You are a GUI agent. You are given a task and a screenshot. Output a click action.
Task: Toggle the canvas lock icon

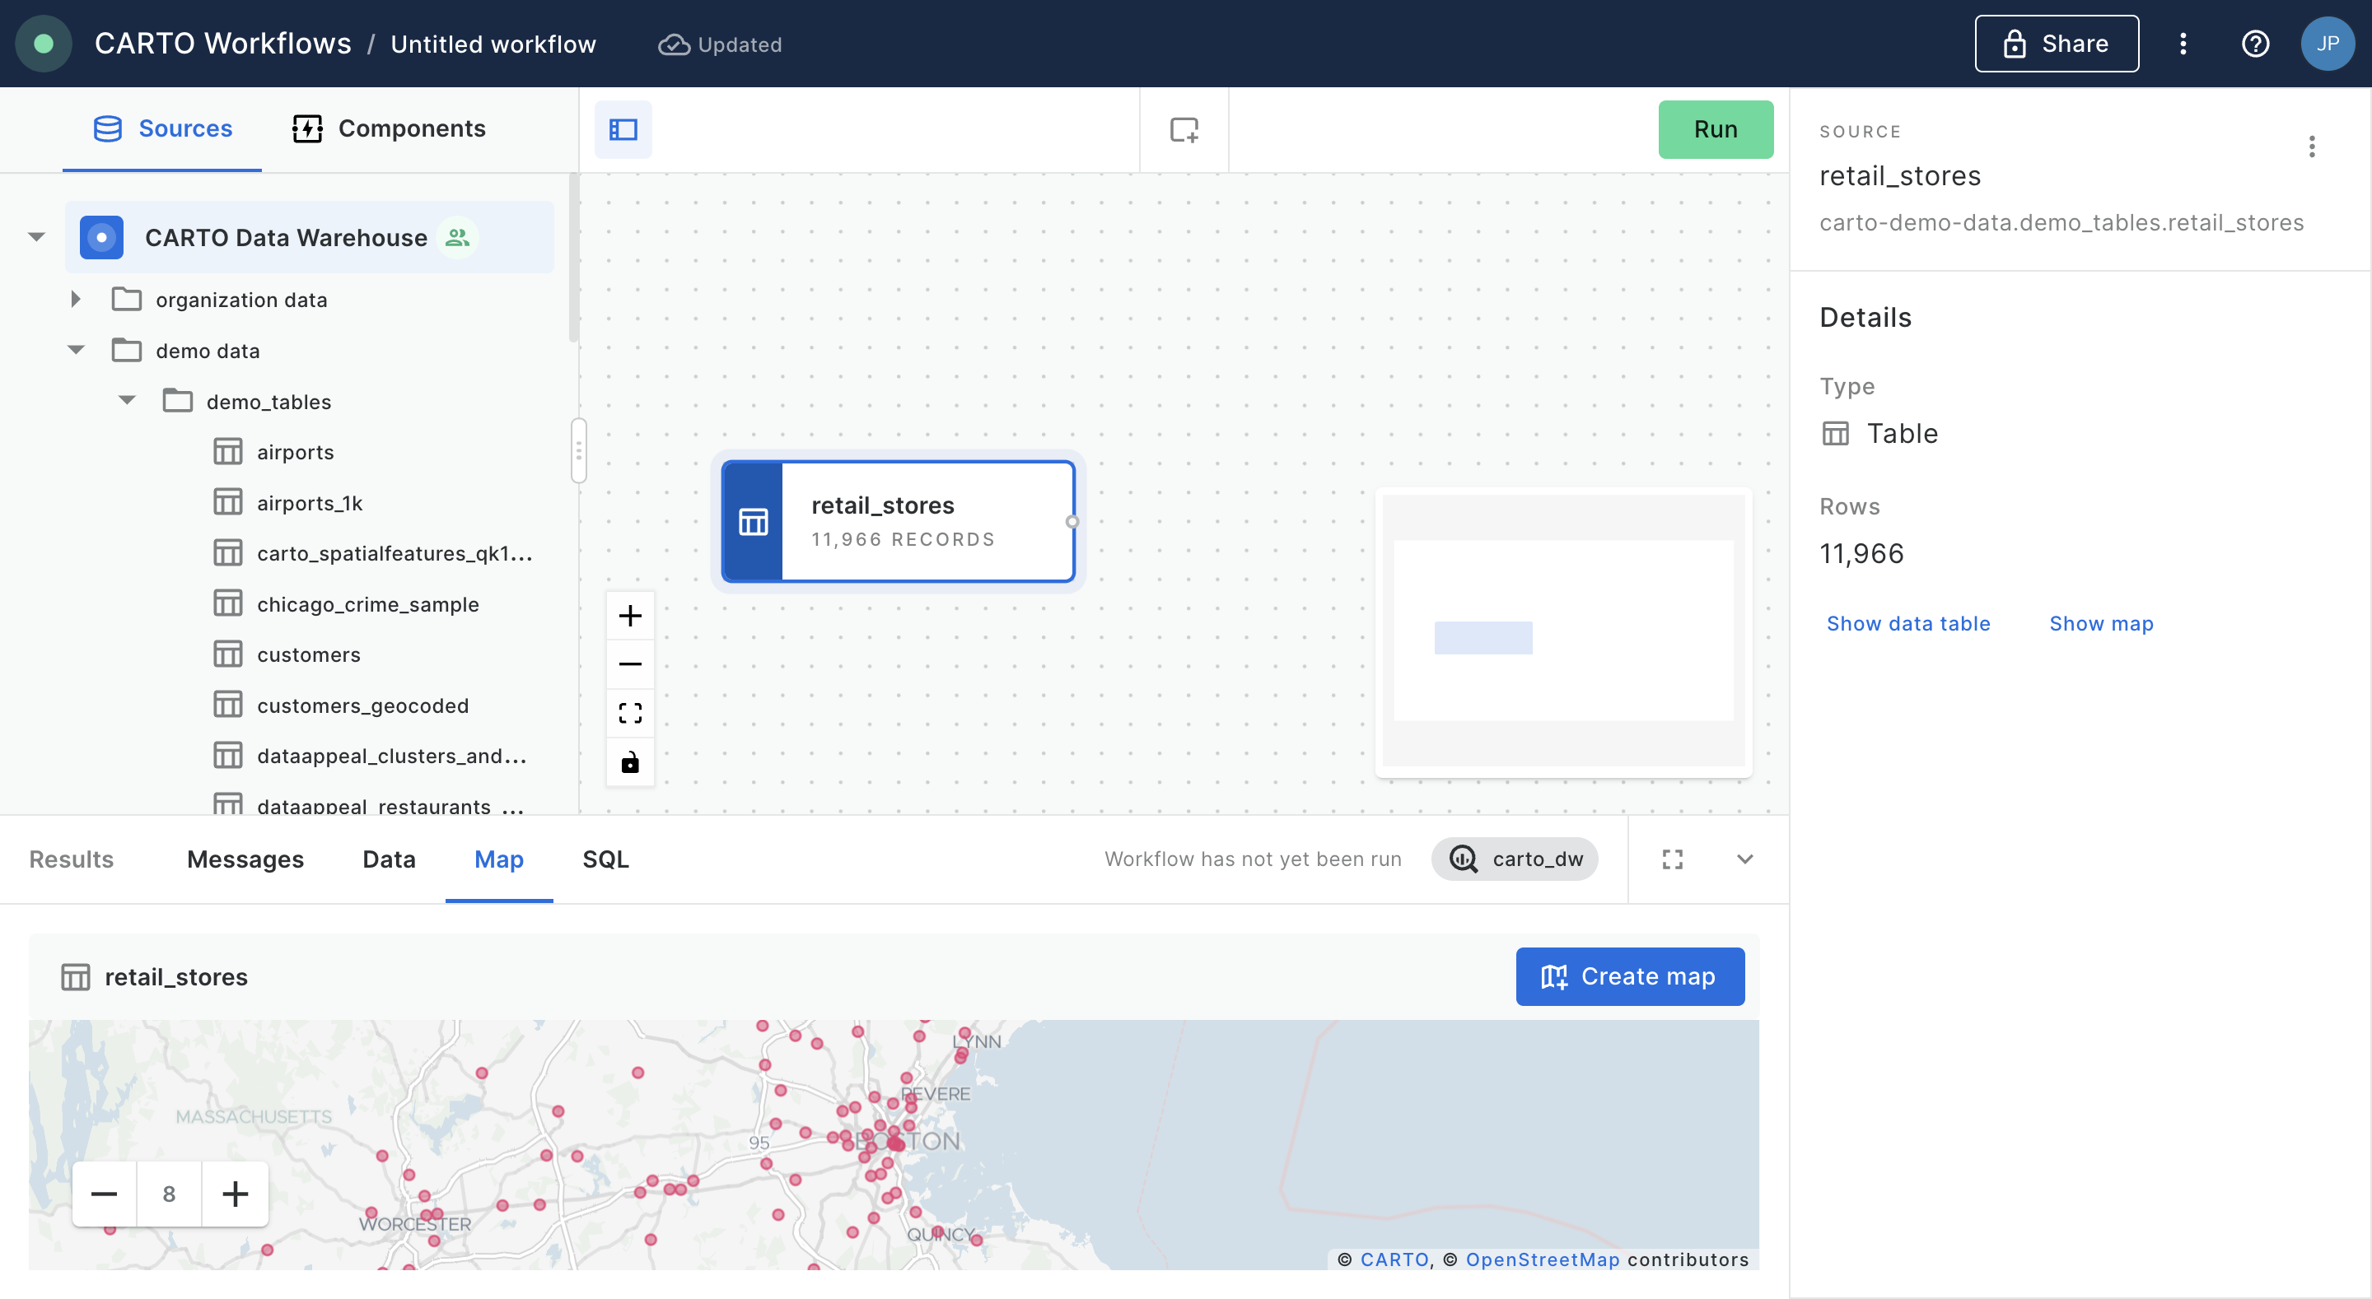click(x=630, y=761)
